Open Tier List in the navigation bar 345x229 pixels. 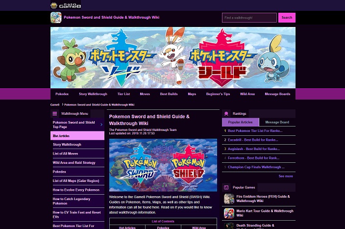pos(123,94)
